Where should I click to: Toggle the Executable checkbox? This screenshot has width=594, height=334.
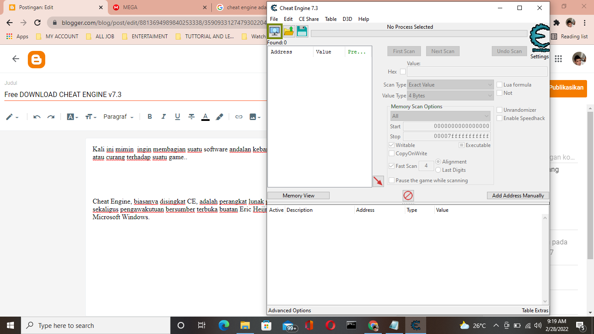click(x=462, y=145)
